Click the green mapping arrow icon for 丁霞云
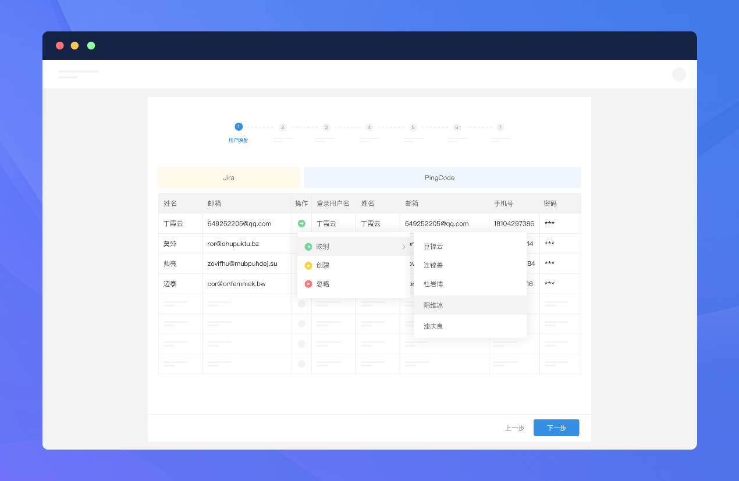The width and height of the screenshot is (739, 481). click(301, 223)
